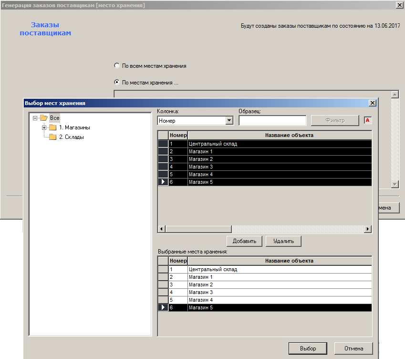Select Центральный склад in selected list
The image size is (405, 359).
click(x=280, y=269)
